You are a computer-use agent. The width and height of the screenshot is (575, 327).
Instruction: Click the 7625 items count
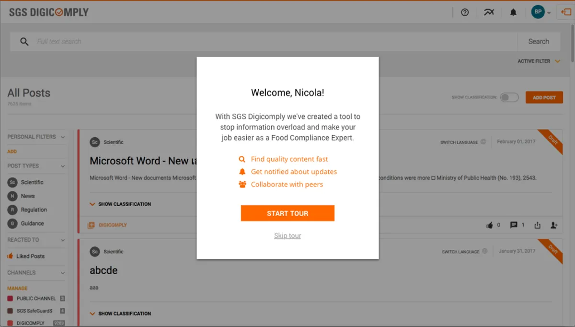[19, 104]
